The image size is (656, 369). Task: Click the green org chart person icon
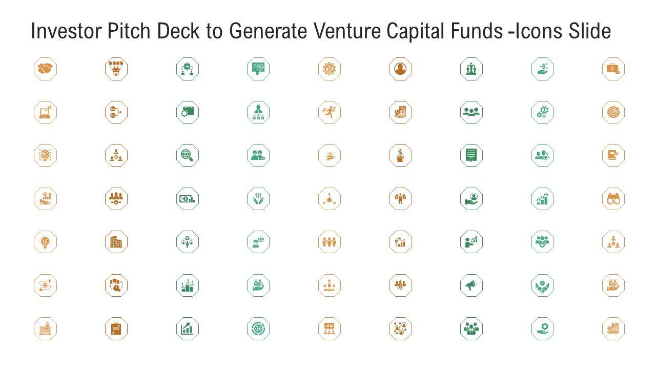[258, 112]
